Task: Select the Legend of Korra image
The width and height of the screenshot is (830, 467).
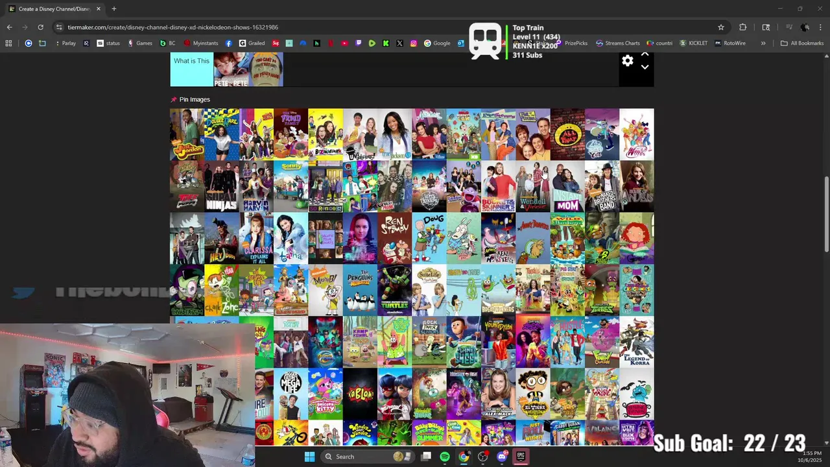Action: 637,342
